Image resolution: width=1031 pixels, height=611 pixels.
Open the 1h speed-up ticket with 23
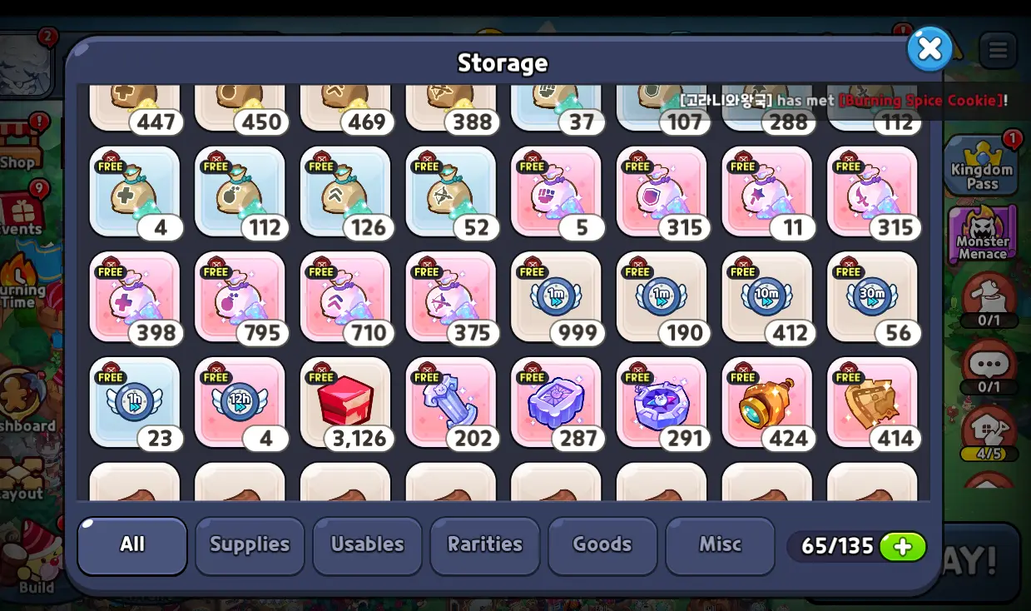pos(135,403)
